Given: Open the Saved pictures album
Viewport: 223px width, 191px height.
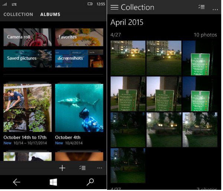Looking at the screenshot, I should coord(28,59).
